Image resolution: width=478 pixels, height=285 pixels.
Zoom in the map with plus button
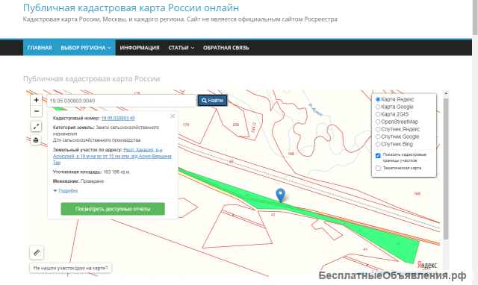37,100
